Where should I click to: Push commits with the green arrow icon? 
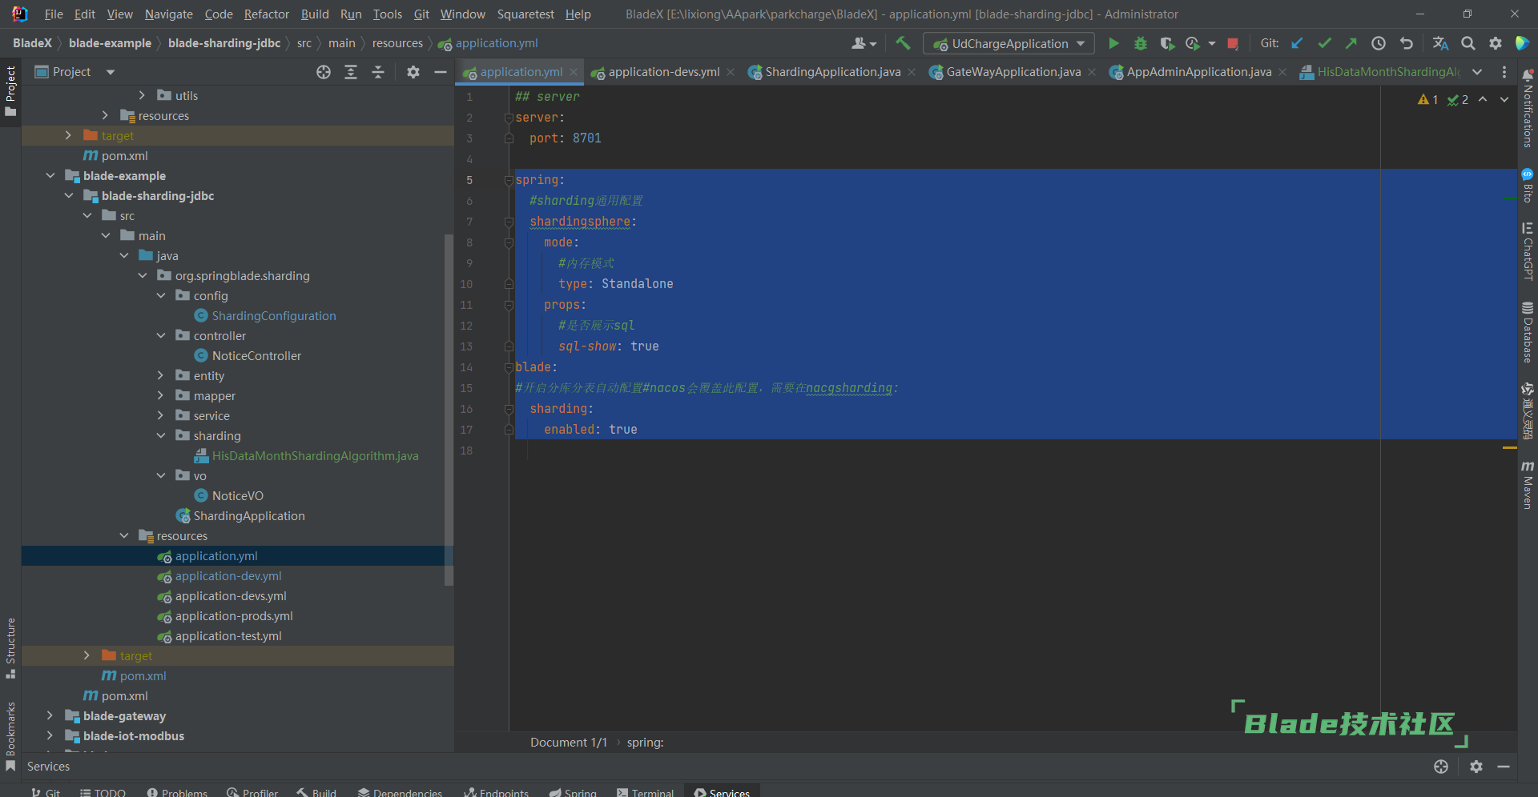[1351, 43]
